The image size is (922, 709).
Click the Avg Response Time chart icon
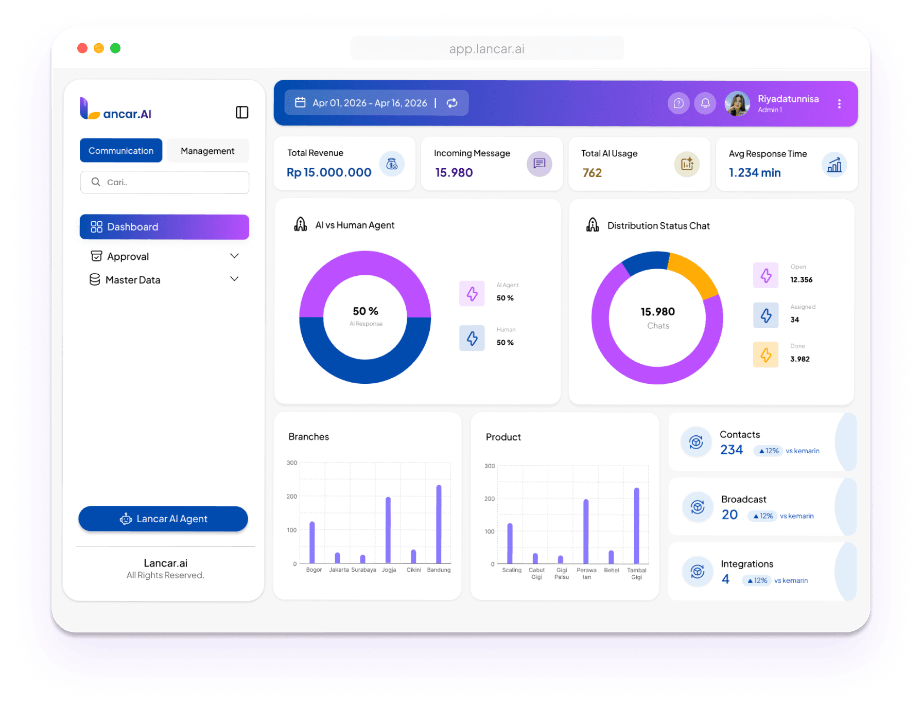[834, 165]
